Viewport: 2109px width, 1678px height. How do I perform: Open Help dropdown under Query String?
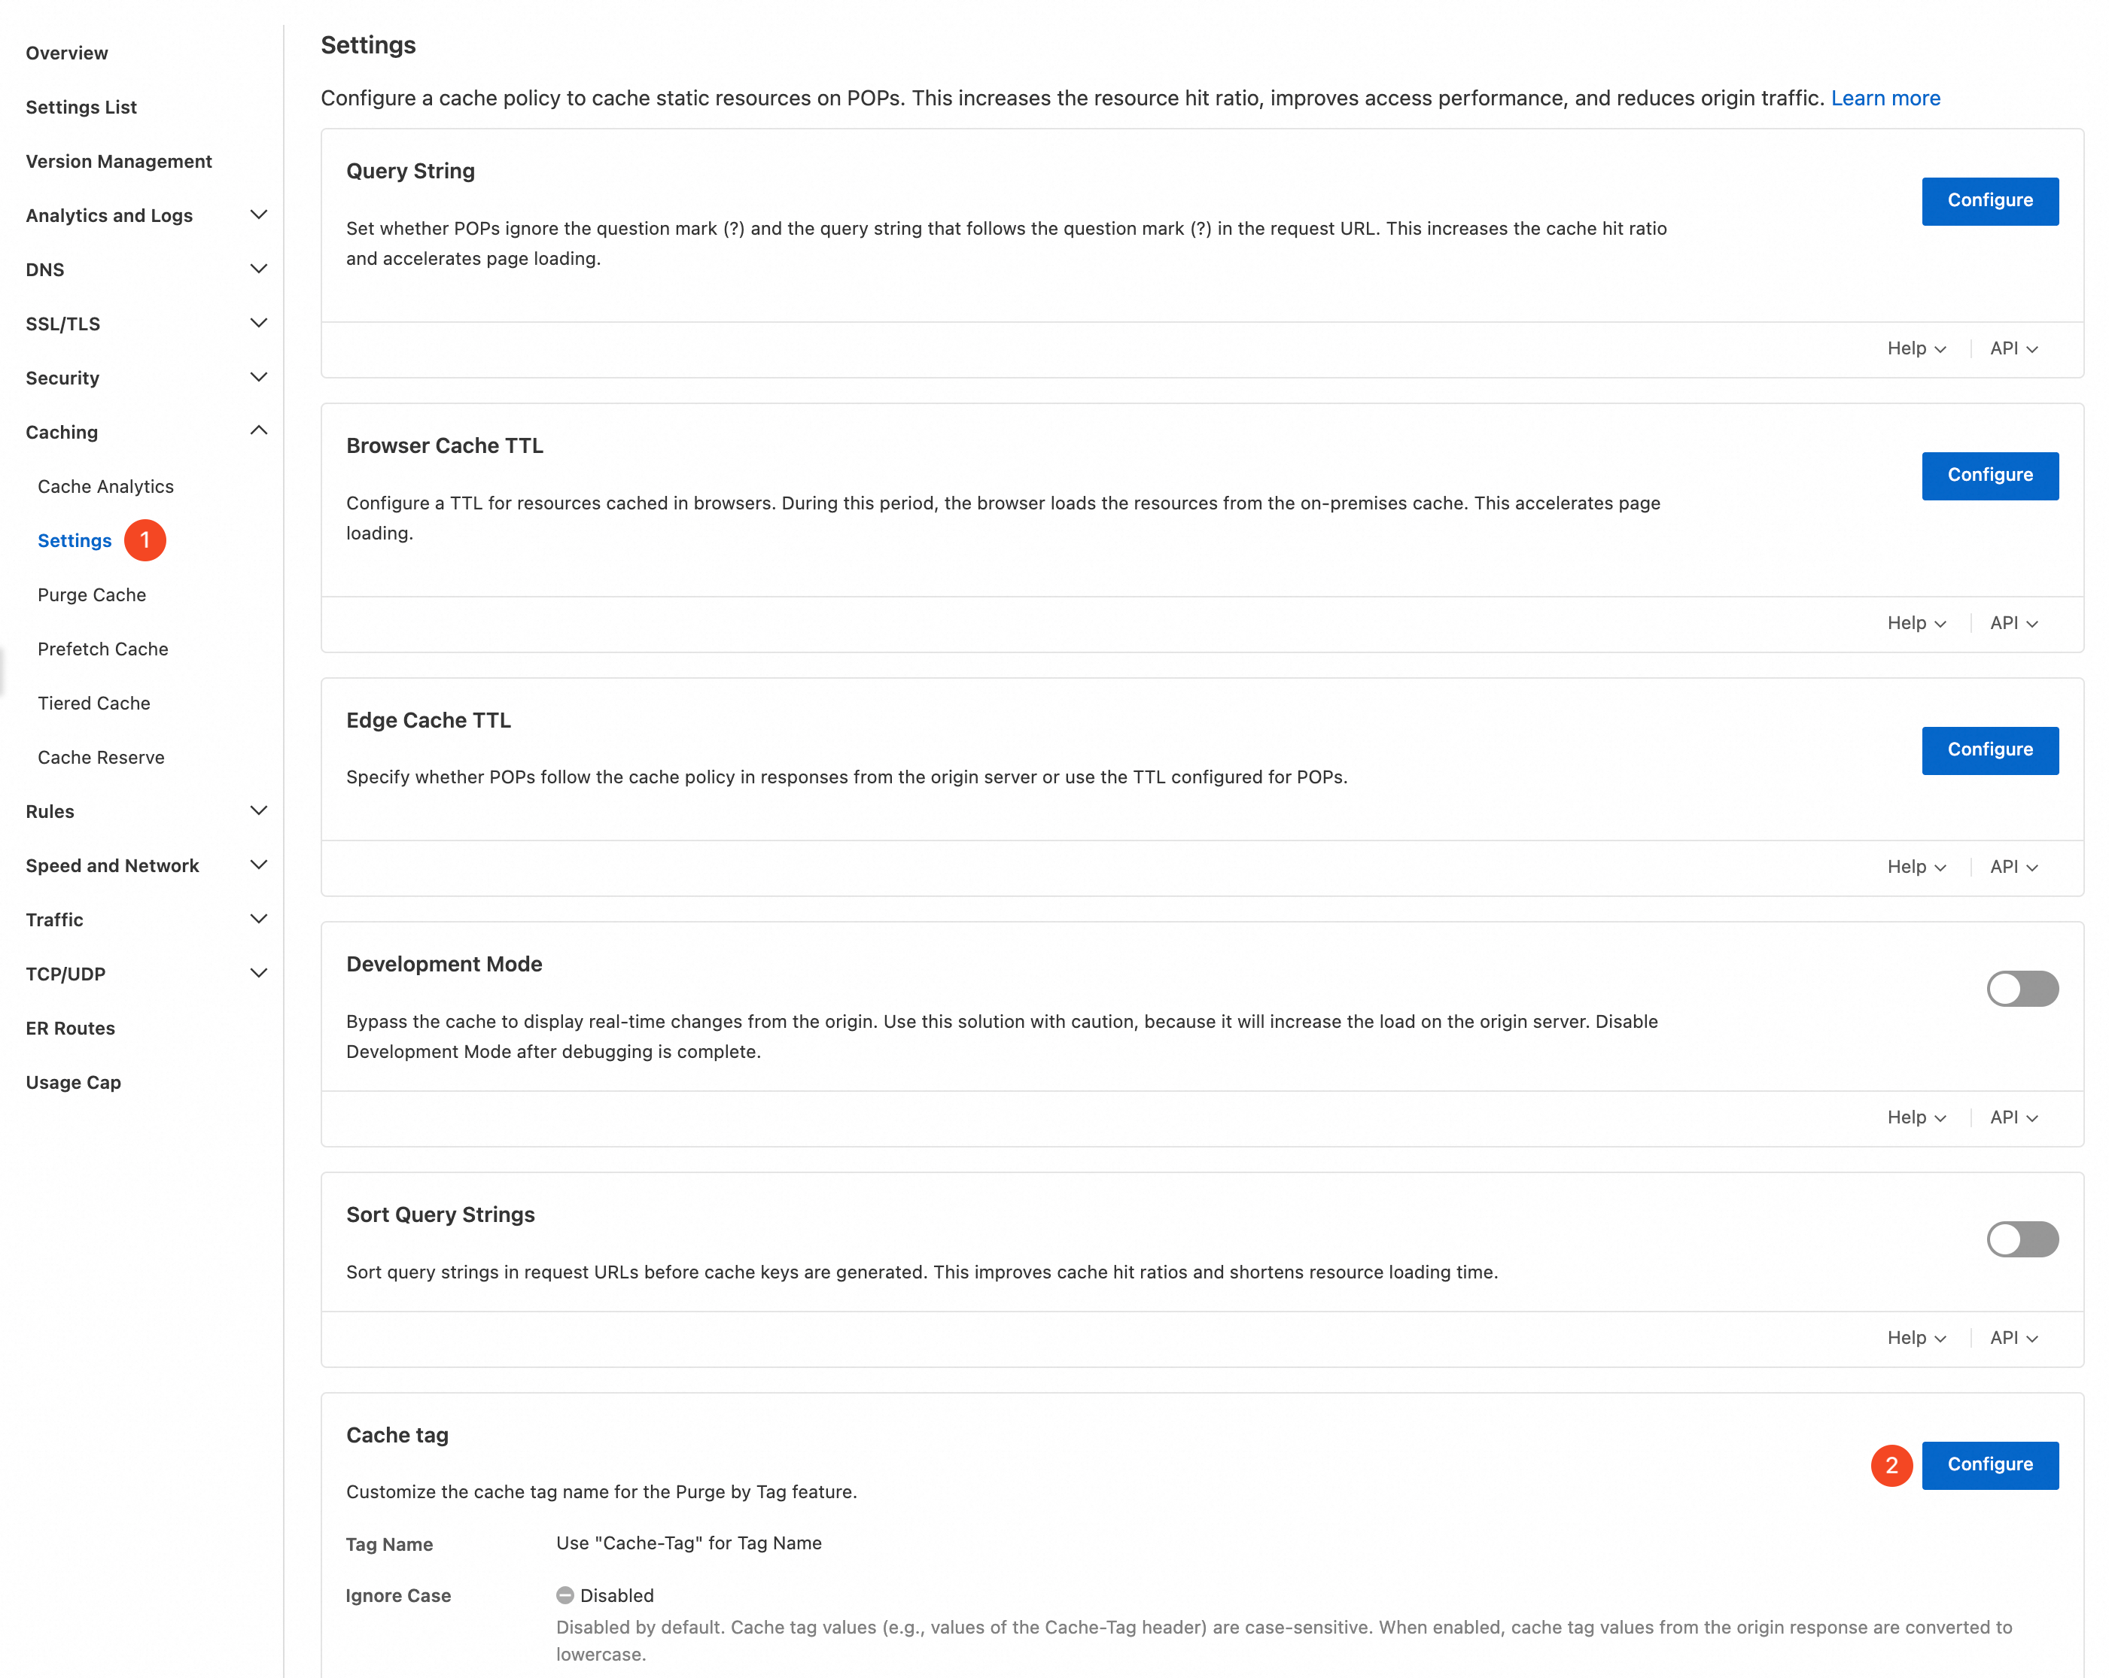click(1916, 349)
